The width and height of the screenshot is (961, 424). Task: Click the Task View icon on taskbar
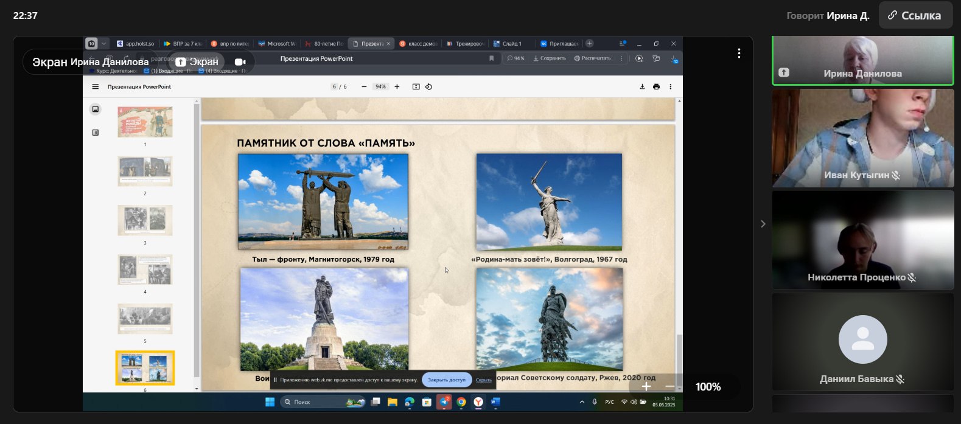tap(376, 401)
